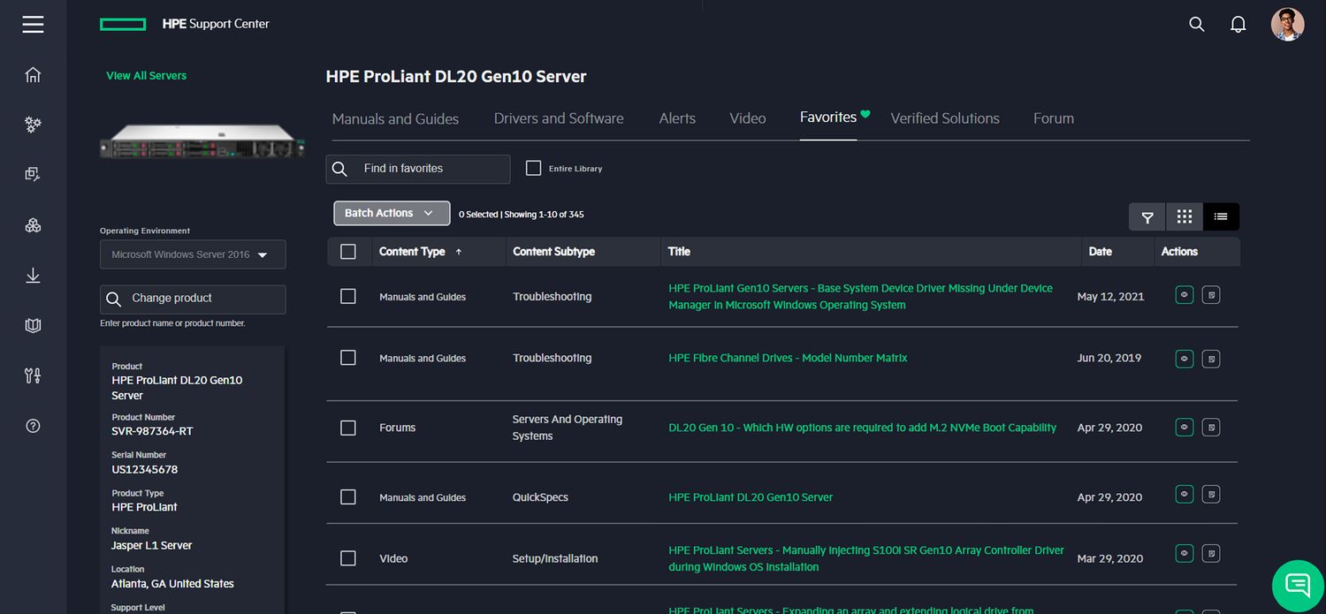Open the M.2 NVMe Boot Capability forum post
The height and width of the screenshot is (614, 1326).
point(863,428)
